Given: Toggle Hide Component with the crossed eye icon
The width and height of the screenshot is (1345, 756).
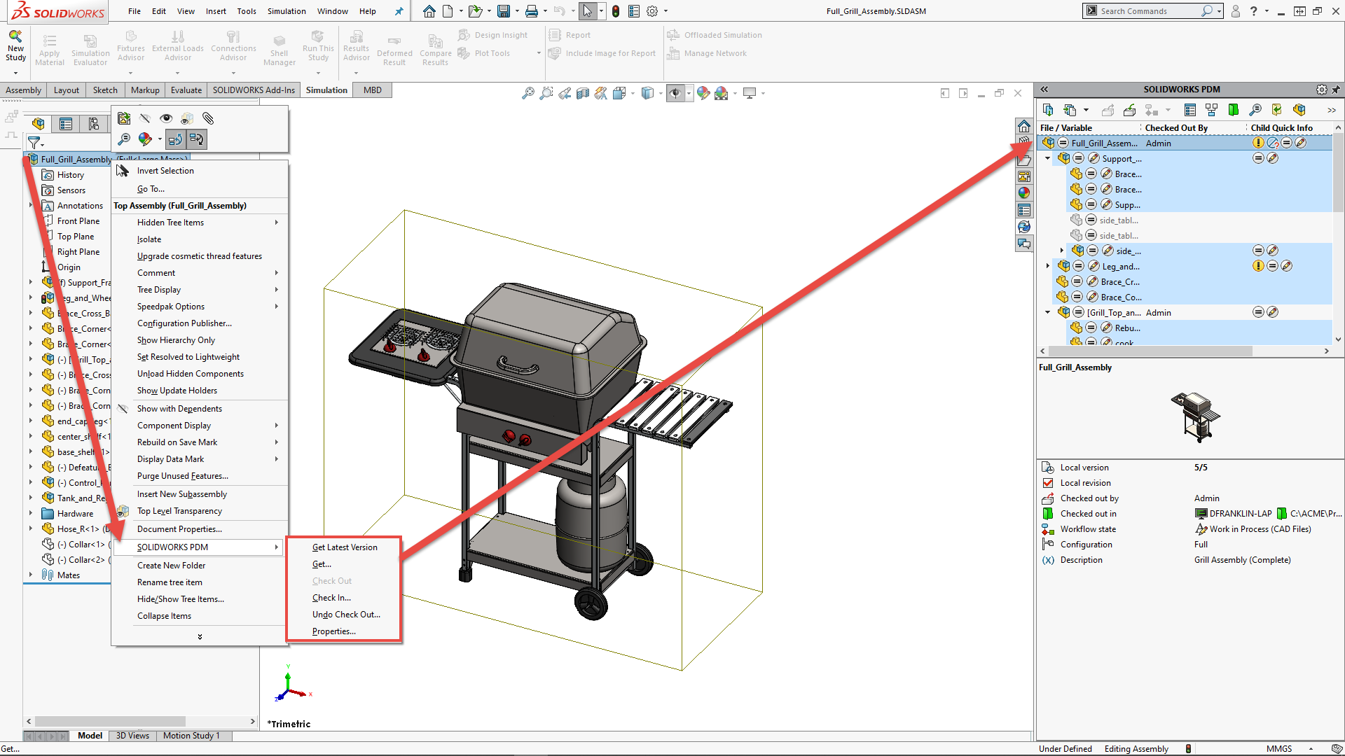Looking at the screenshot, I should point(145,118).
